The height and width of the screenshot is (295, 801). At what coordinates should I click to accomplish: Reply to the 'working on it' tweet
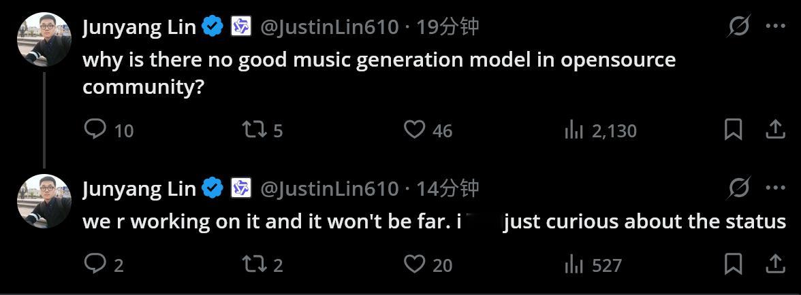click(95, 264)
